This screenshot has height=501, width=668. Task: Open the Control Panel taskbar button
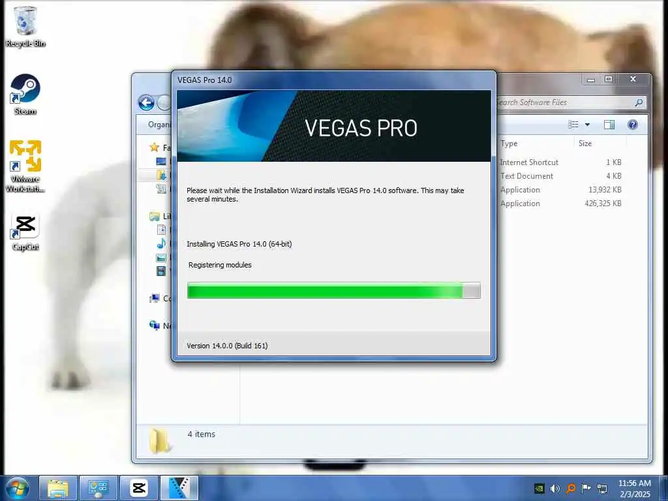99,488
